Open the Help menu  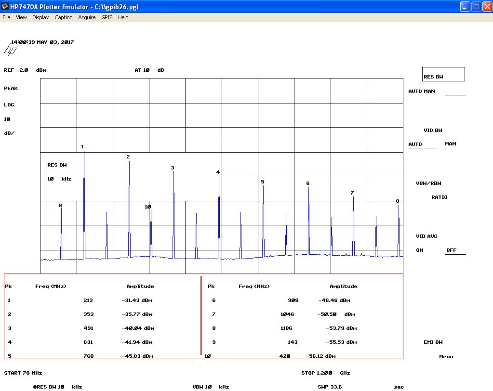pyautogui.click(x=123, y=17)
